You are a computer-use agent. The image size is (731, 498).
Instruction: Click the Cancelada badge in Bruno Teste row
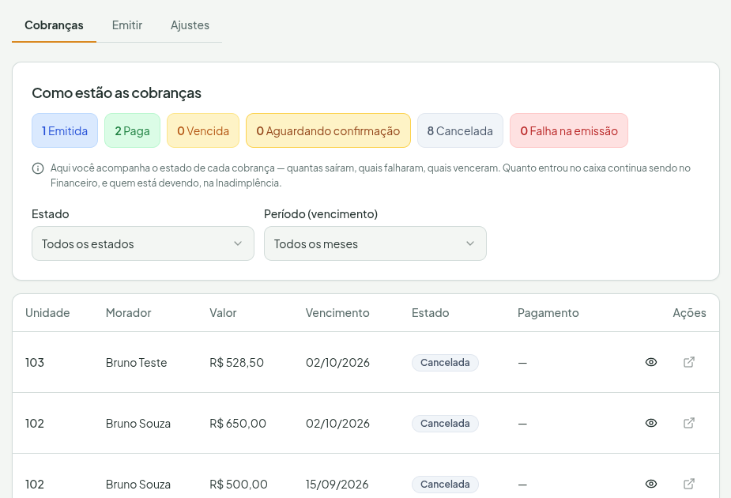pos(445,362)
